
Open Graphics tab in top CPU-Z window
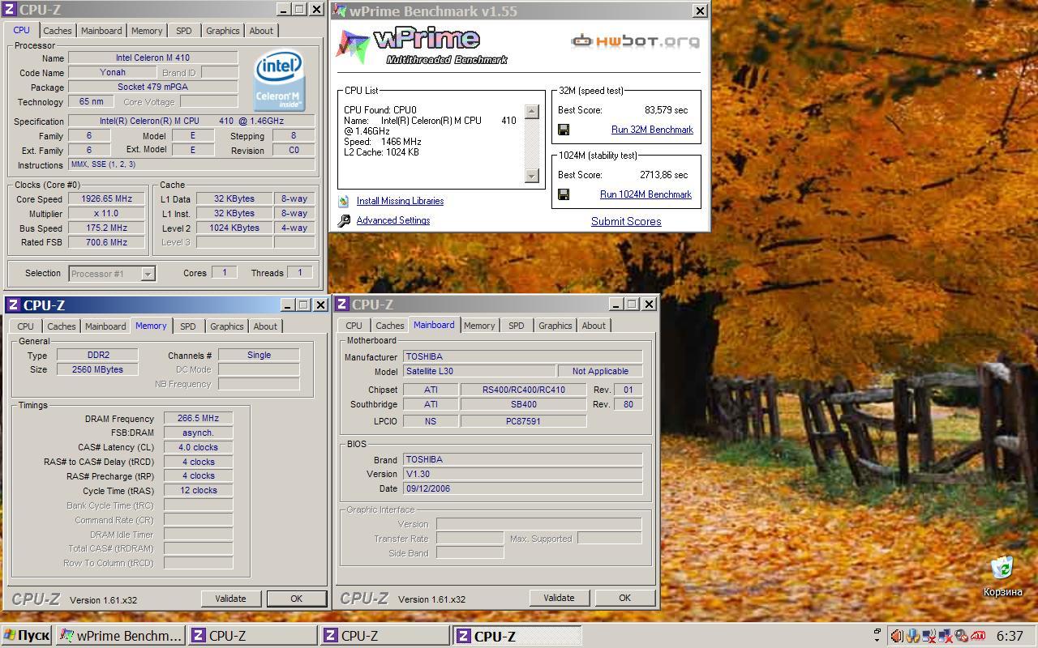pos(222,31)
